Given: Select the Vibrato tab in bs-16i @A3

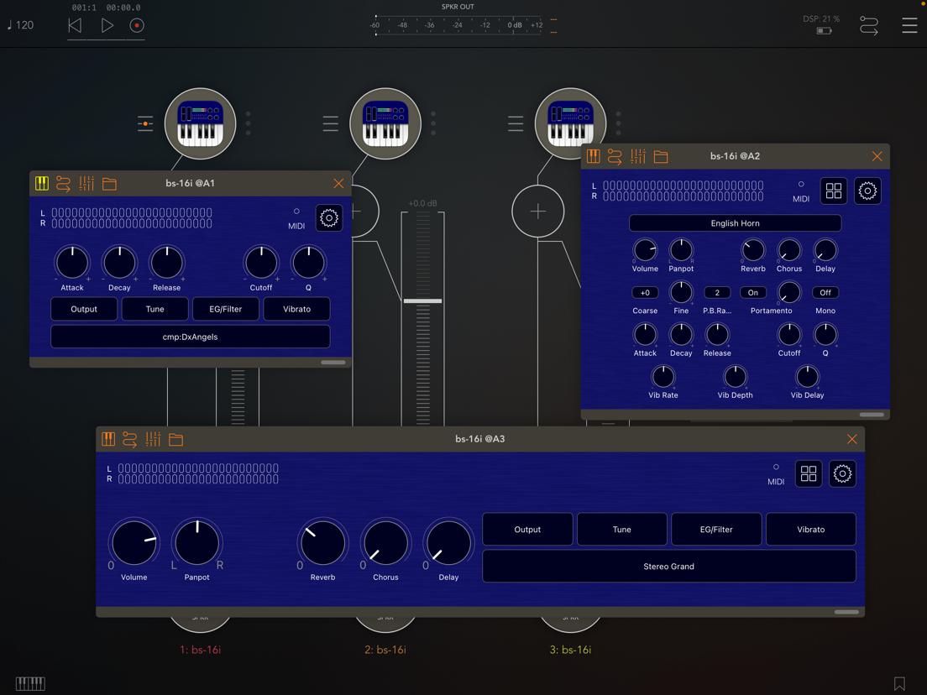Looking at the screenshot, I should 810,530.
